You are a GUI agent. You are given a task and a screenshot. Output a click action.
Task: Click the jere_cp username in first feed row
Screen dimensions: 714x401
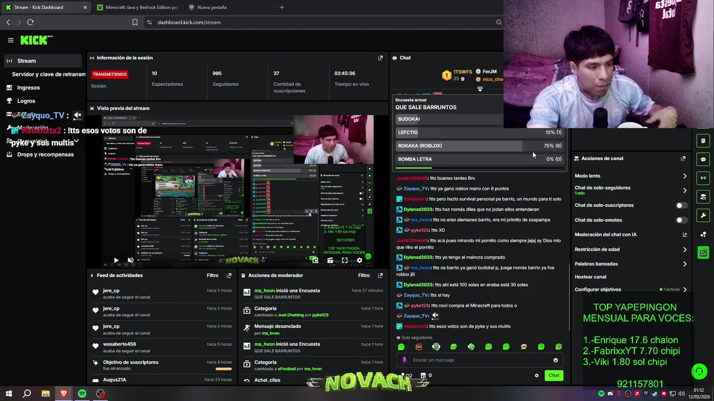tap(111, 291)
